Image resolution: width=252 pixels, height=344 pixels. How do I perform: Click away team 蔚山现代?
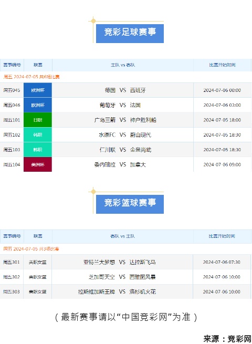140,134
